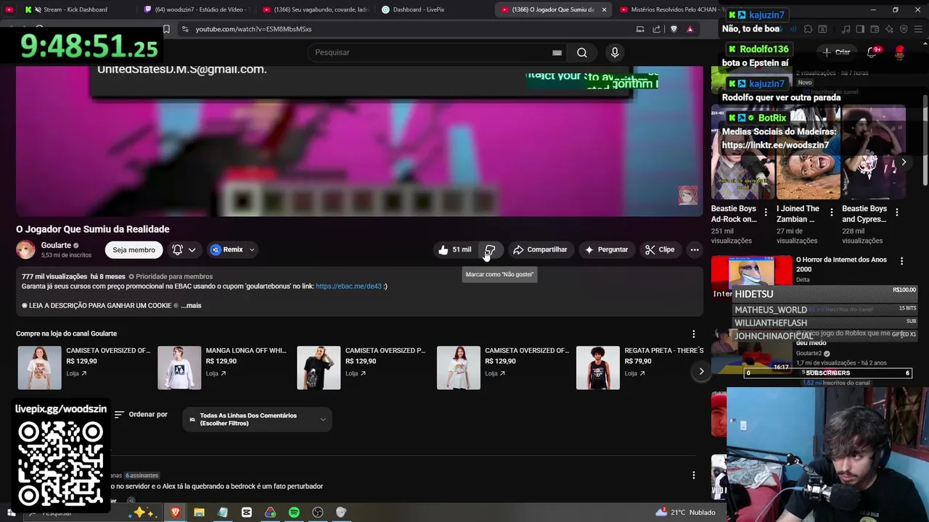This screenshot has height=522, width=929.
Task: Open the weather widget 21°C Nublado
Action: tap(685, 513)
